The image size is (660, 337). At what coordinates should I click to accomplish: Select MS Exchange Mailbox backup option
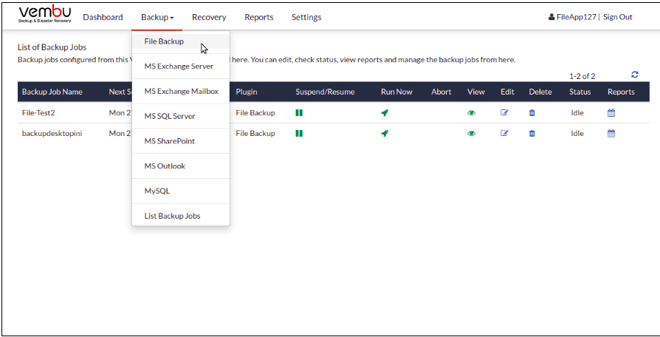tap(181, 92)
